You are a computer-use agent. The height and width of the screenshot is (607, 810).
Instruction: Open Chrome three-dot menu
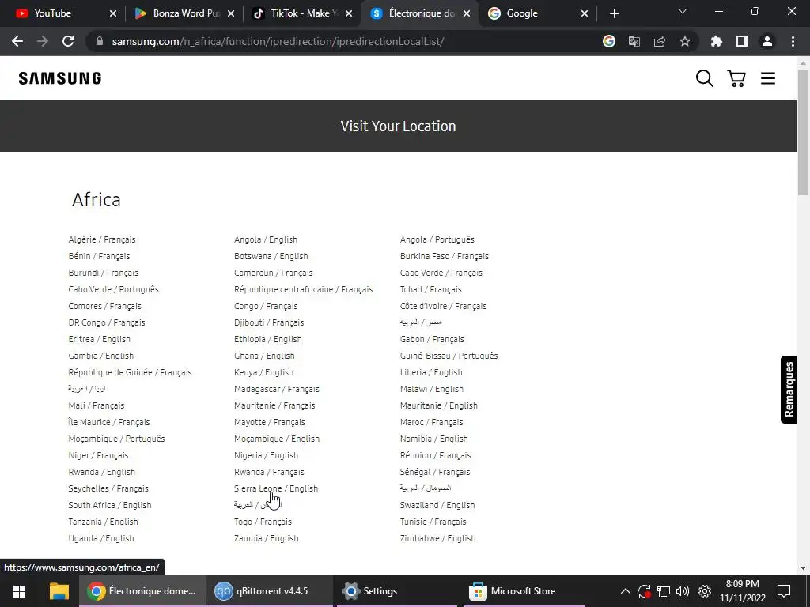(793, 41)
